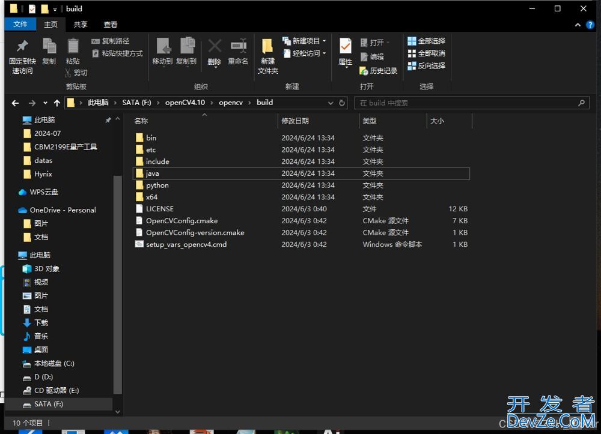Click the Edit (编辑) ribbon button
The image size is (601, 434).
[x=372, y=56]
